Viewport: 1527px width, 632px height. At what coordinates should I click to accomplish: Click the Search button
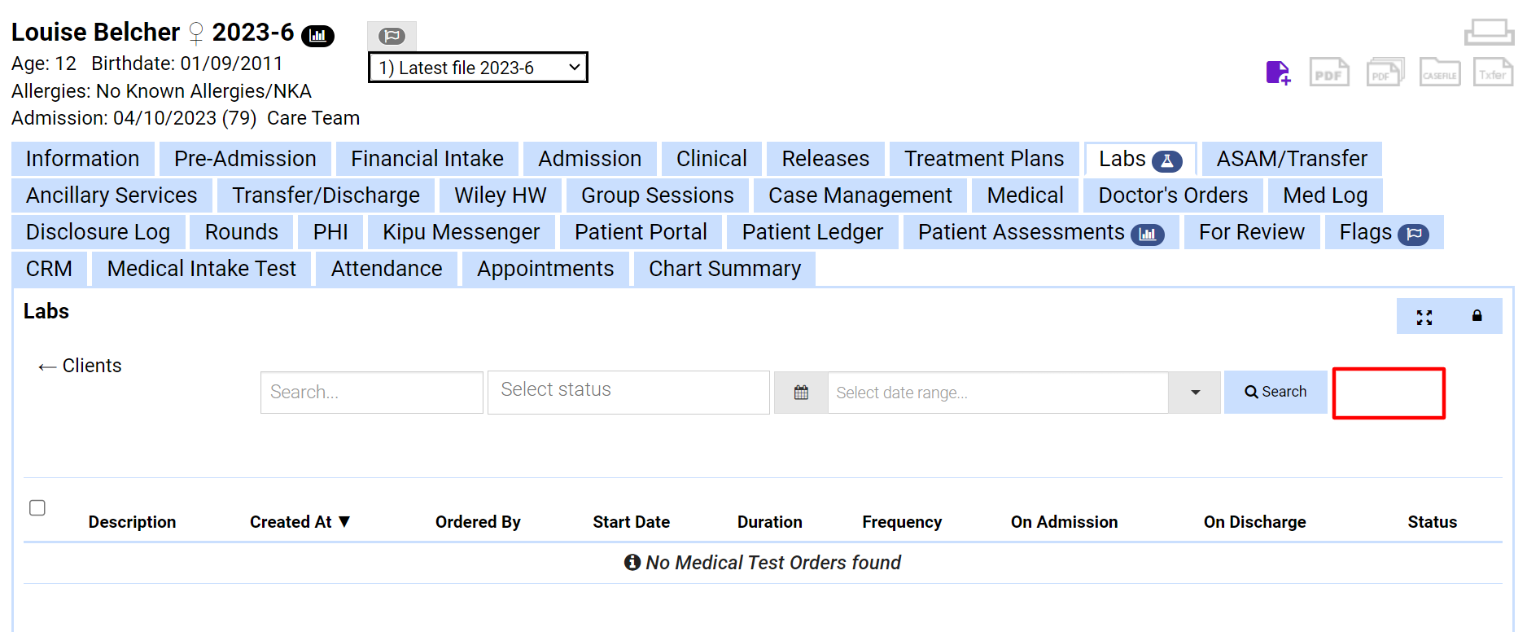point(1275,392)
